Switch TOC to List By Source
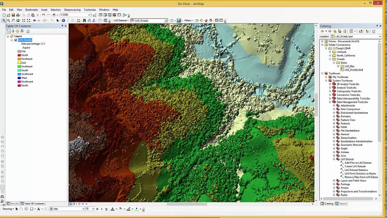The height and width of the screenshot is (218, 387). 13,31
